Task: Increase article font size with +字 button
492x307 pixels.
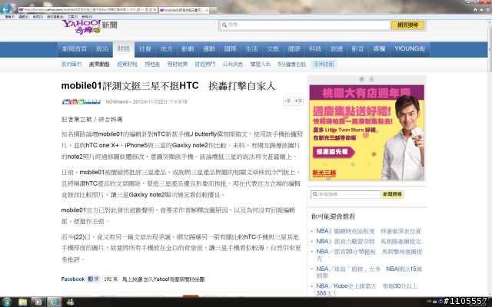Action: (298, 101)
